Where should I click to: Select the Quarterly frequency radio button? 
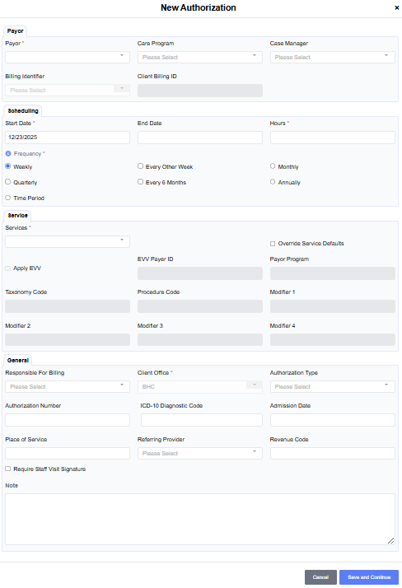coord(8,182)
